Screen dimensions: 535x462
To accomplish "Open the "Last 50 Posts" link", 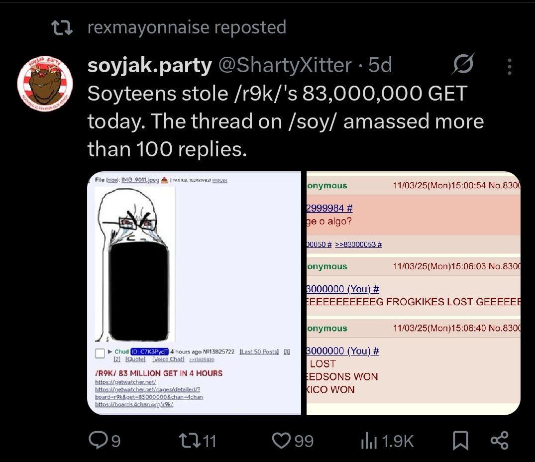I will (x=259, y=352).
